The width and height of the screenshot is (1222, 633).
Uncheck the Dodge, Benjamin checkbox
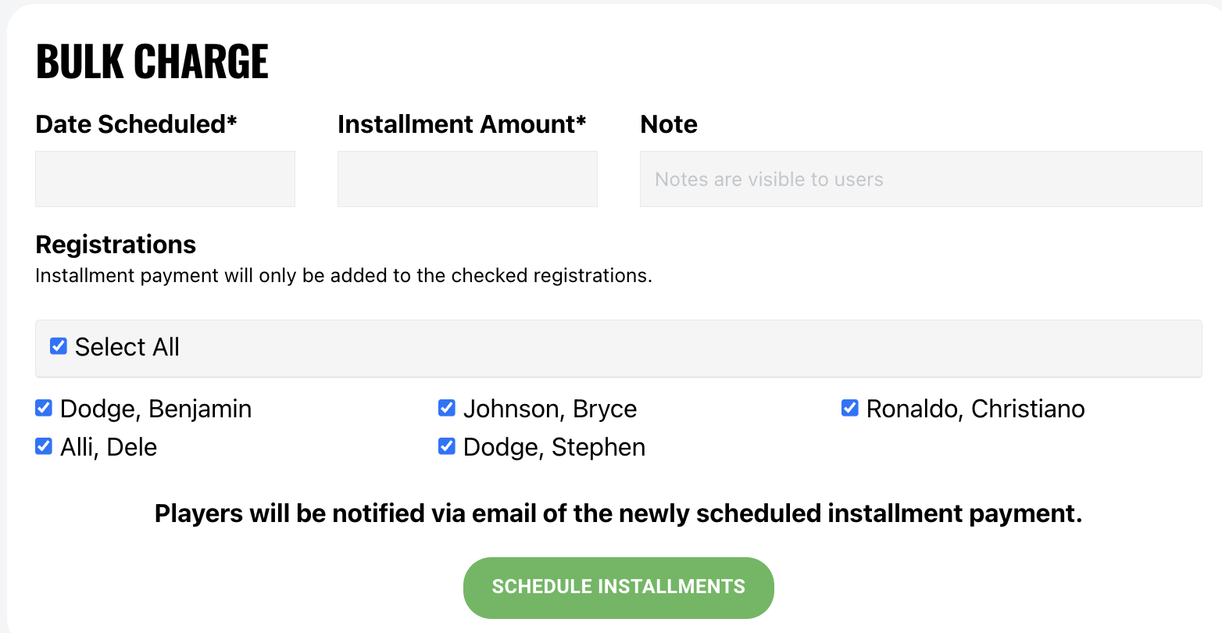click(x=44, y=408)
